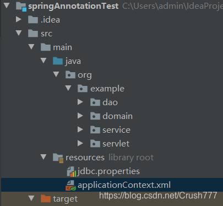
Task: Click the applicationContext.xml Spring config icon
Action: pyautogui.click(x=71, y=186)
